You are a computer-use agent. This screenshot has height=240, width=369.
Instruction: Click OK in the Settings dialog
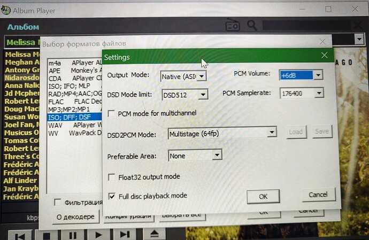pyautogui.click(x=263, y=196)
